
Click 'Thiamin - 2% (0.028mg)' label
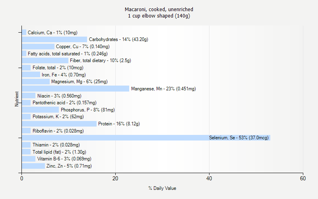56,145
